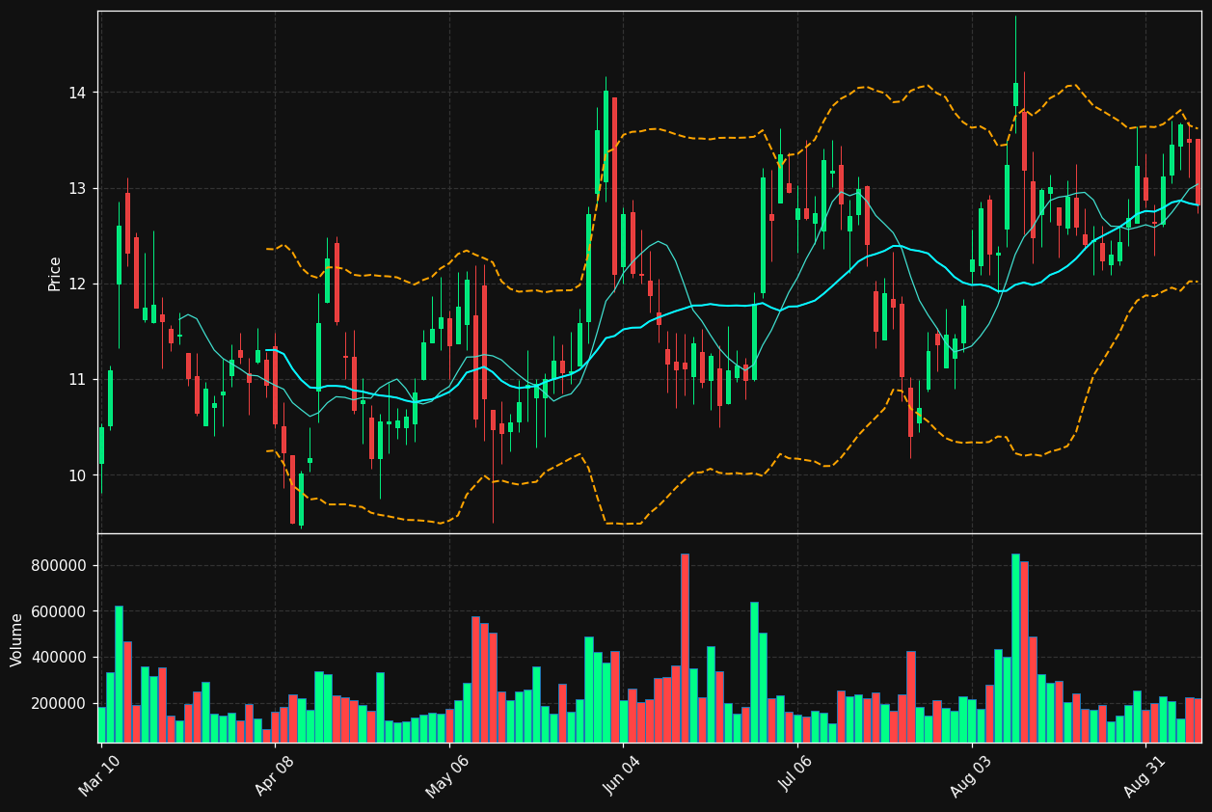Click the 'Aug 03' date label

tap(971, 775)
